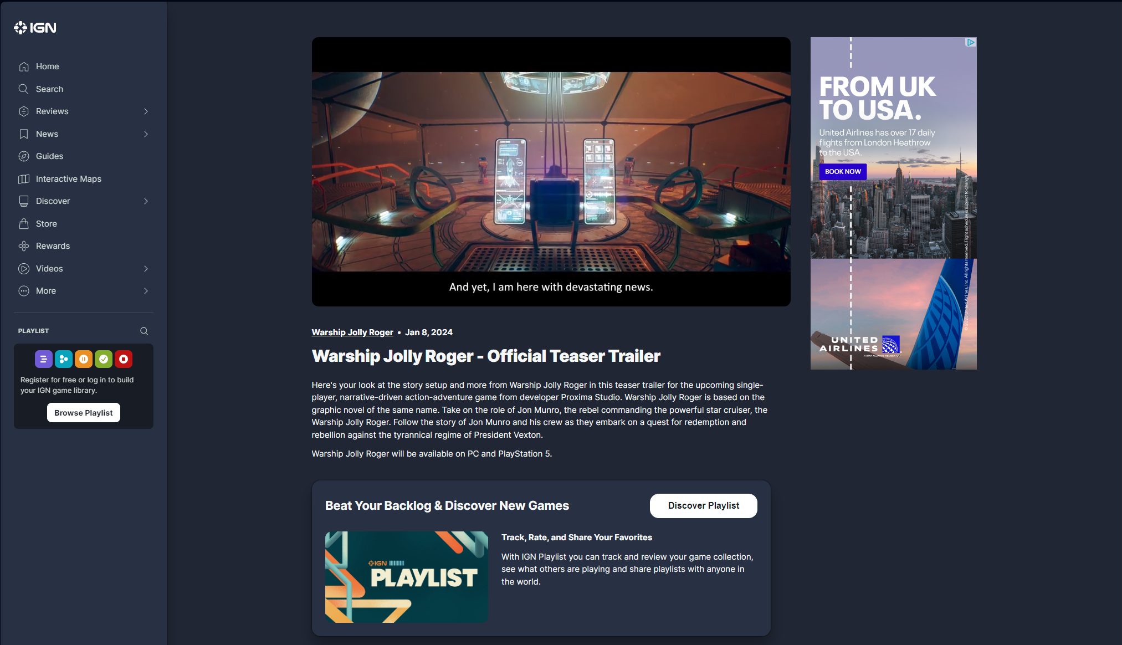
Task: Click the Playlist search magnifier icon
Action: 144,331
